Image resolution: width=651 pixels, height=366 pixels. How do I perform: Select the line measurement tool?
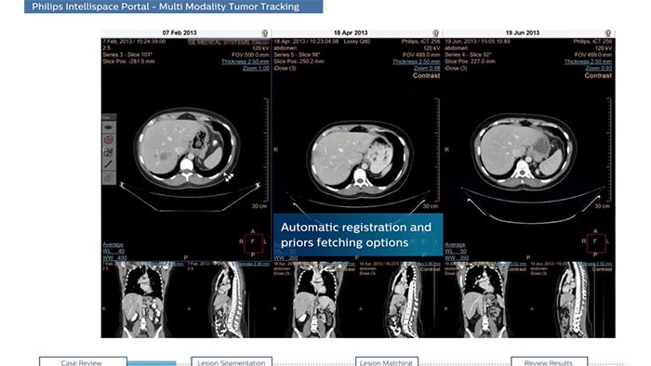click(109, 164)
